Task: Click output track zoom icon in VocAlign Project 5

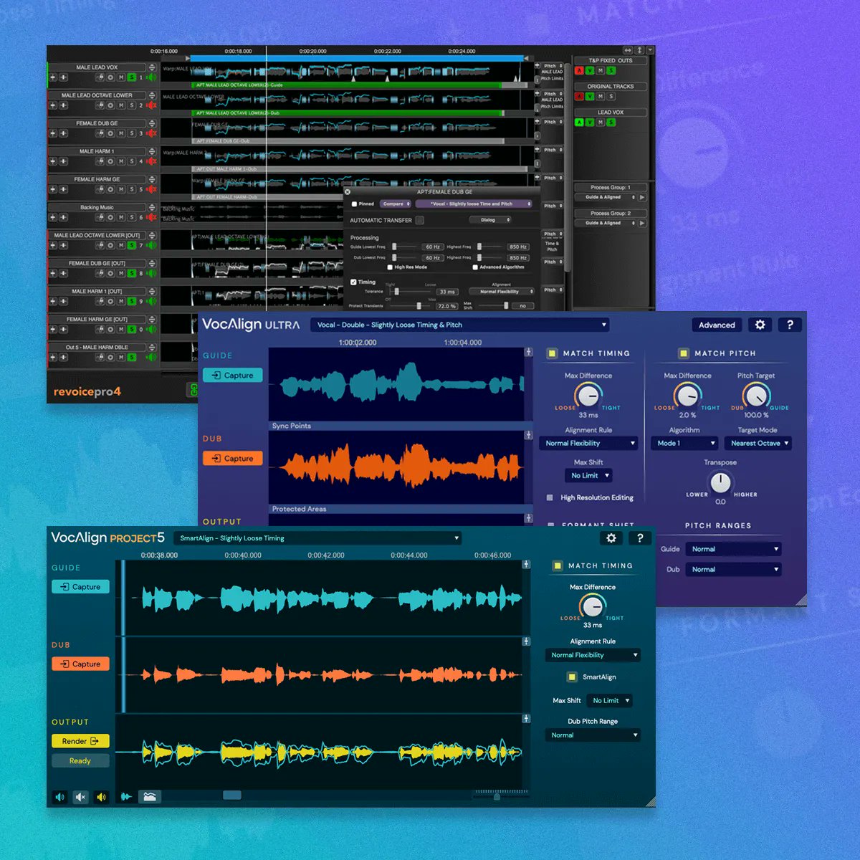Action: click(526, 718)
